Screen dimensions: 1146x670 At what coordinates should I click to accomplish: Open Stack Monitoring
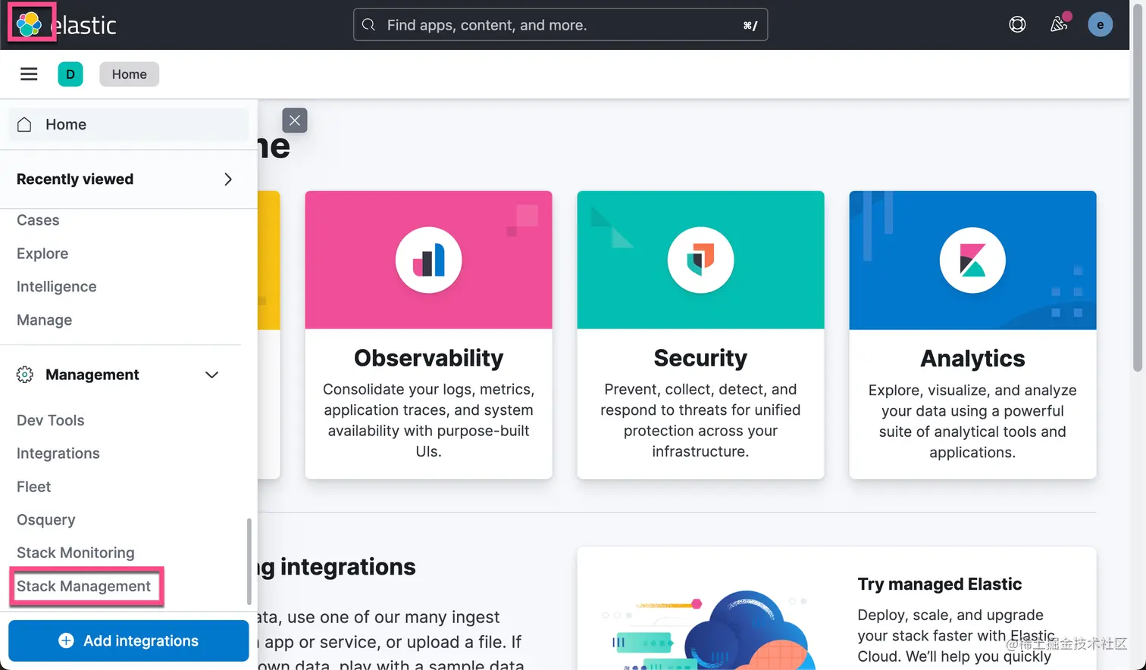coord(76,553)
